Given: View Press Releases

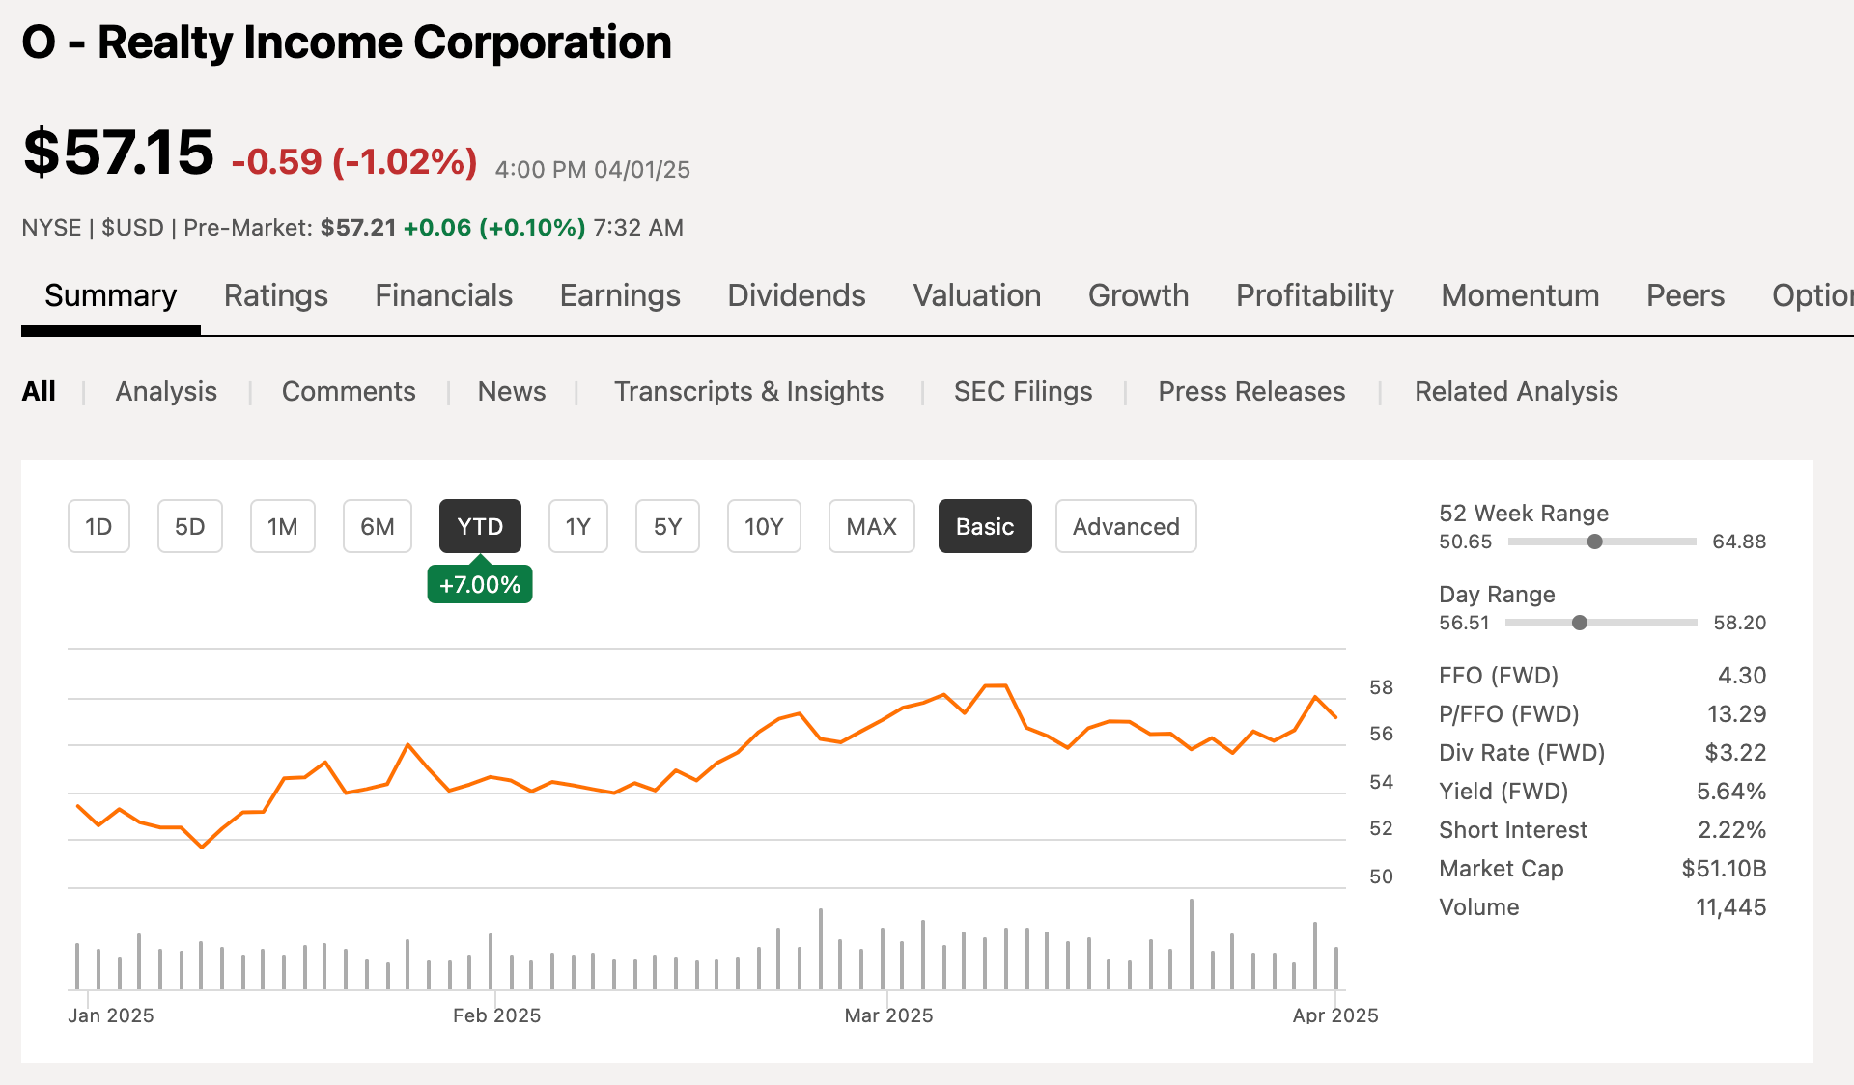Looking at the screenshot, I should [1251, 392].
